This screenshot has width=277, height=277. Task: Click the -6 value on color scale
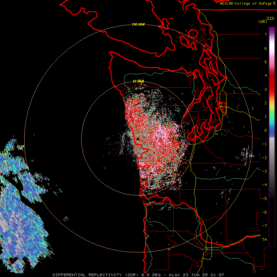[264, 212]
